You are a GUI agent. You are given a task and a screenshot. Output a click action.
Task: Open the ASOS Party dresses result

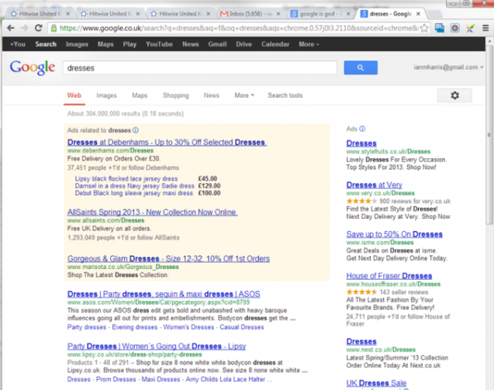[164, 294]
